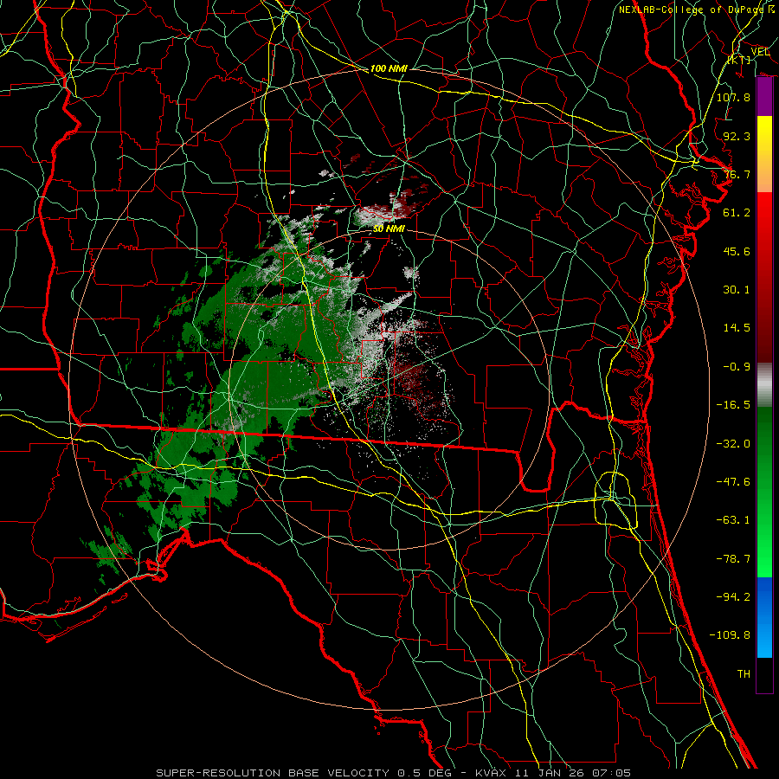Viewport: 779px width, 779px height.
Task: Click the -47.6 velocity scale value
Action: [x=733, y=482]
